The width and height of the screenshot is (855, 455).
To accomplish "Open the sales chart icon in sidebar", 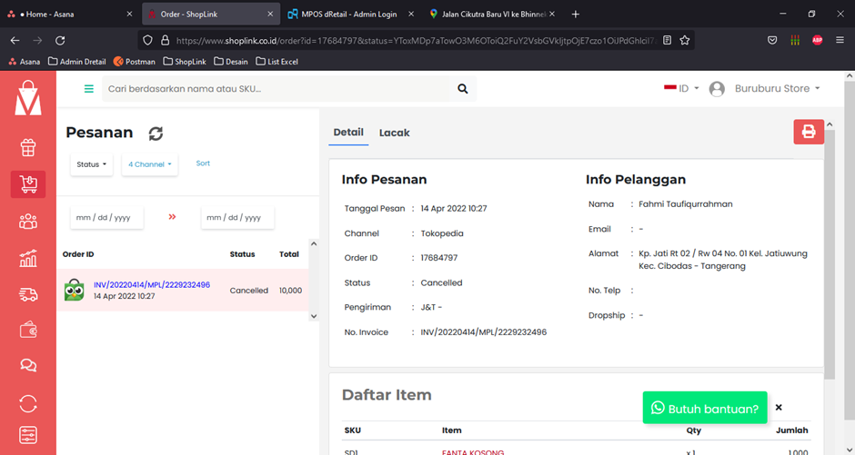I will pos(28,258).
